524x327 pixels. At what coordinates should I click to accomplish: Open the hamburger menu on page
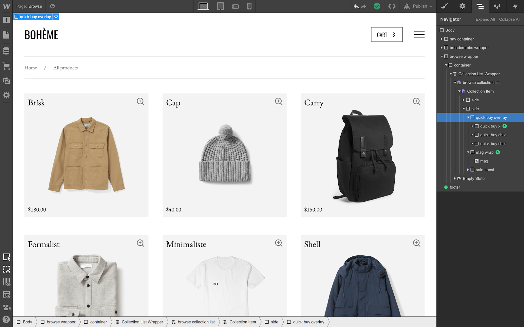pyautogui.click(x=419, y=34)
